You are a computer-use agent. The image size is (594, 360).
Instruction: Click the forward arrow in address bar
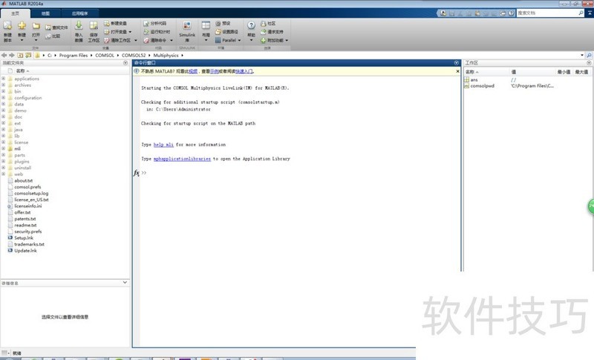coord(12,55)
